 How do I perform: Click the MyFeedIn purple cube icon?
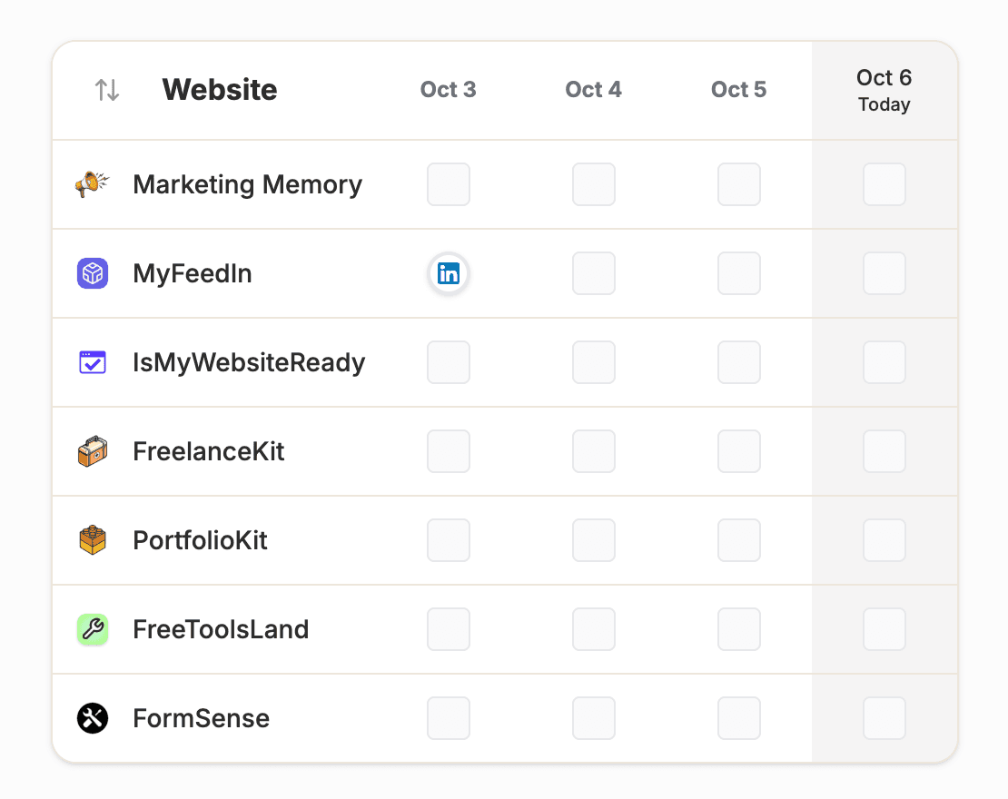click(x=93, y=273)
